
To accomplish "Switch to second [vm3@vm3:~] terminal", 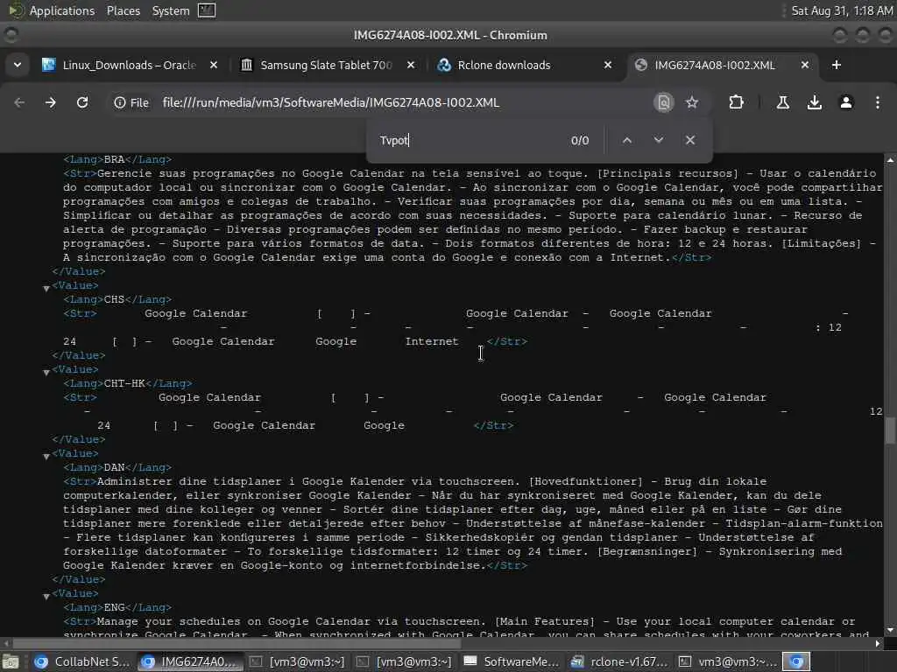I will [x=403, y=661].
